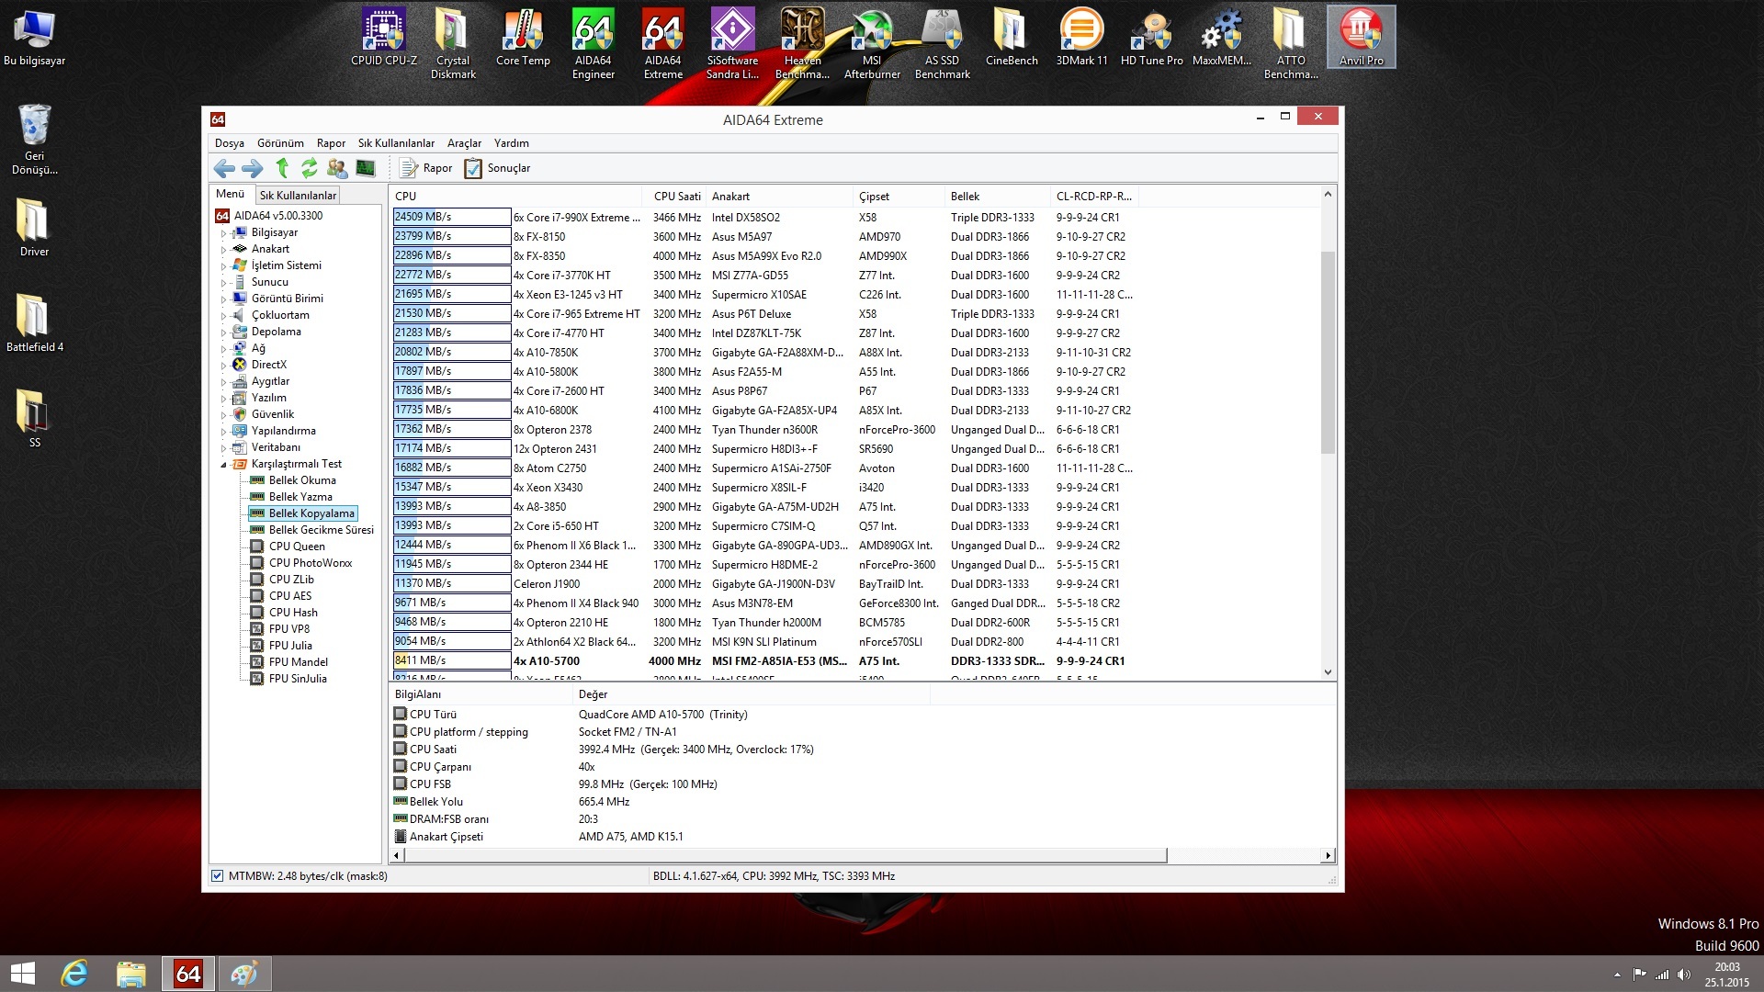The width and height of the screenshot is (1764, 992).
Task: Select FPU Julia benchmark
Action: (x=290, y=646)
